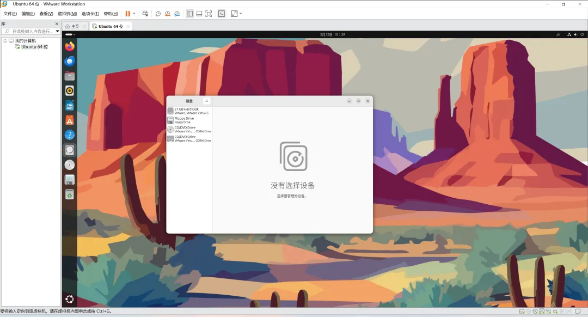Launch Rhythmbox from the dock
Viewport: 588px width, 317px height.
click(69, 91)
